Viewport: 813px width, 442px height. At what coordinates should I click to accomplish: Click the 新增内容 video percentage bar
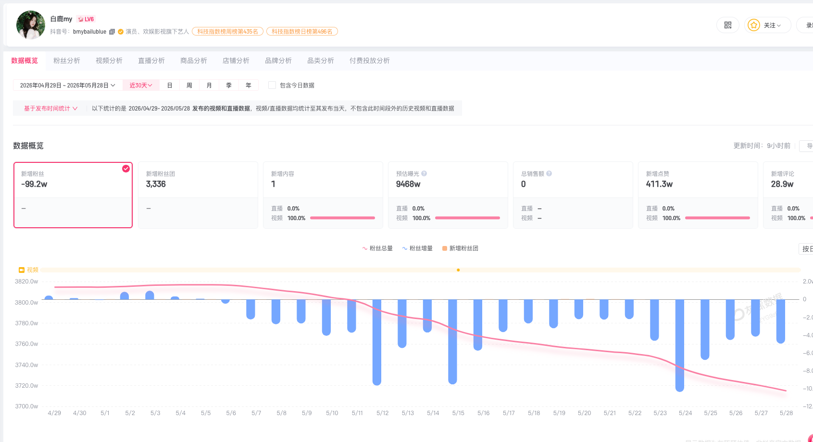tap(343, 218)
